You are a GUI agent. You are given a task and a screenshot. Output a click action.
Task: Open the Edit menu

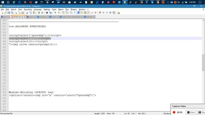[7, 10]
